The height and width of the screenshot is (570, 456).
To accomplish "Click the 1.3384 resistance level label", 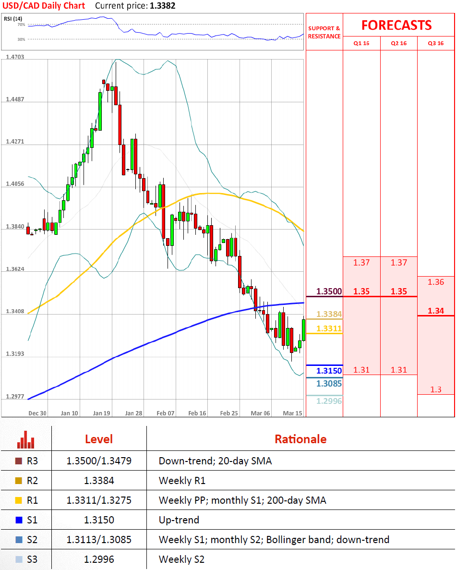I will (329, 314).
